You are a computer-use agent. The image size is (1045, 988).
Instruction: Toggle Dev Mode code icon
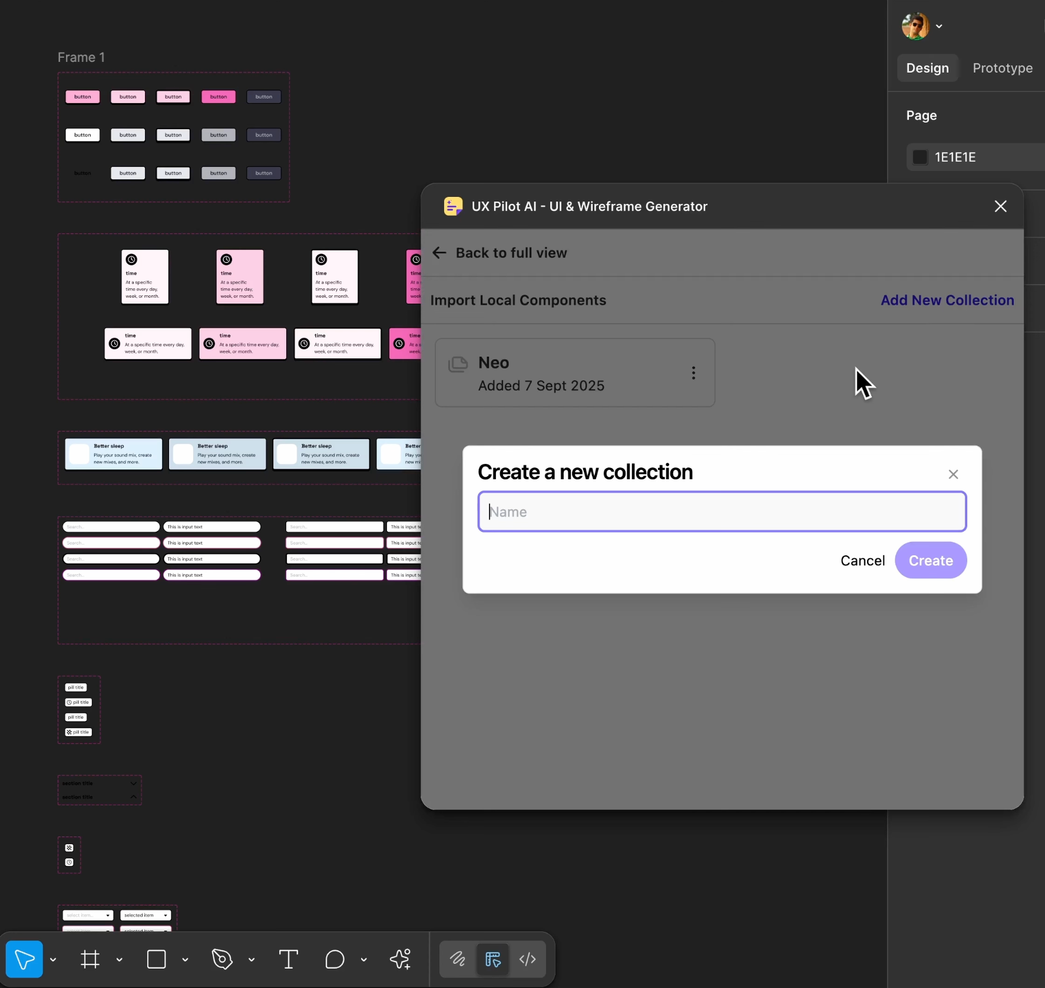point(527,959)
